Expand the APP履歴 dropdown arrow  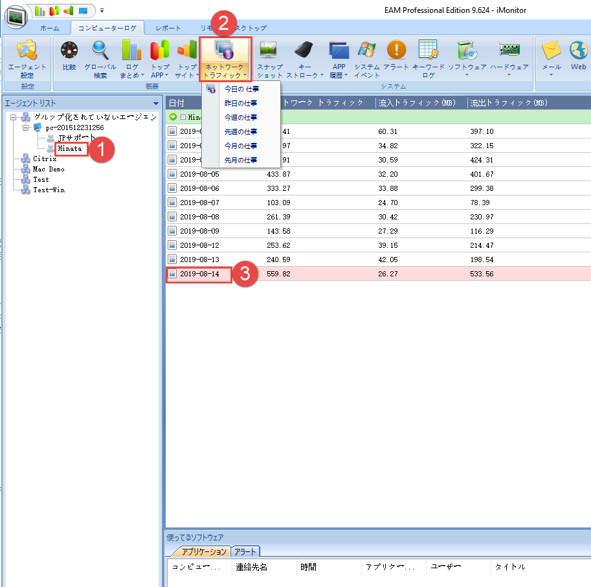tap(346, 75)
